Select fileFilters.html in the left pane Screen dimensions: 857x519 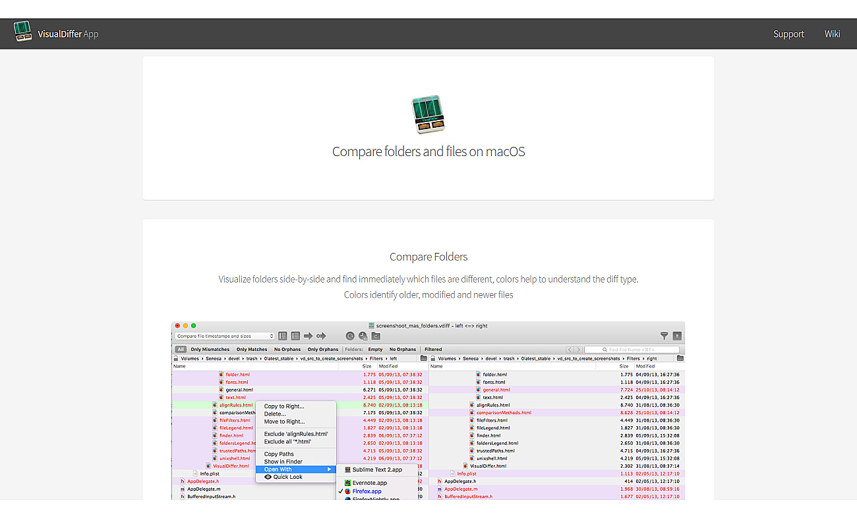[235, 420]
